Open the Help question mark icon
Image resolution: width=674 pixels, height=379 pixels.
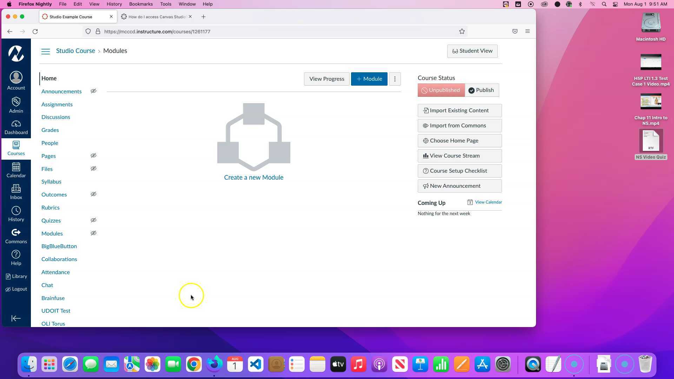[16, 258]
